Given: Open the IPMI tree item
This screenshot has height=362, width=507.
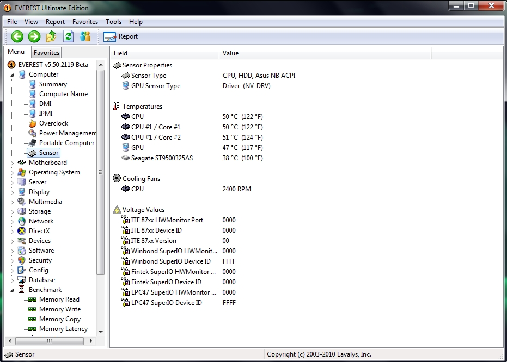Looking at the screenshot, I should [x=46, y=114].
